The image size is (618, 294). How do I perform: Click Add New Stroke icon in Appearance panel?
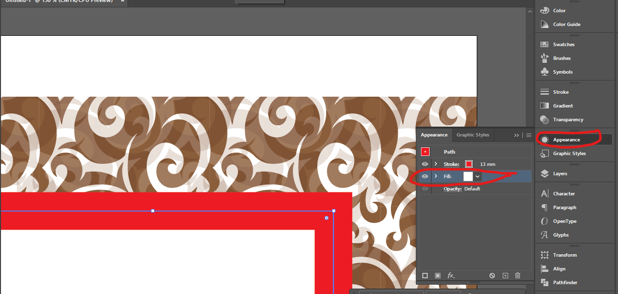coord(425,276)
